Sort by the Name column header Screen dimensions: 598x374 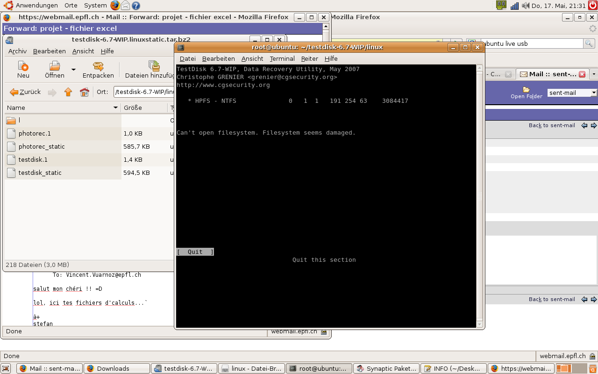[63, 108]
